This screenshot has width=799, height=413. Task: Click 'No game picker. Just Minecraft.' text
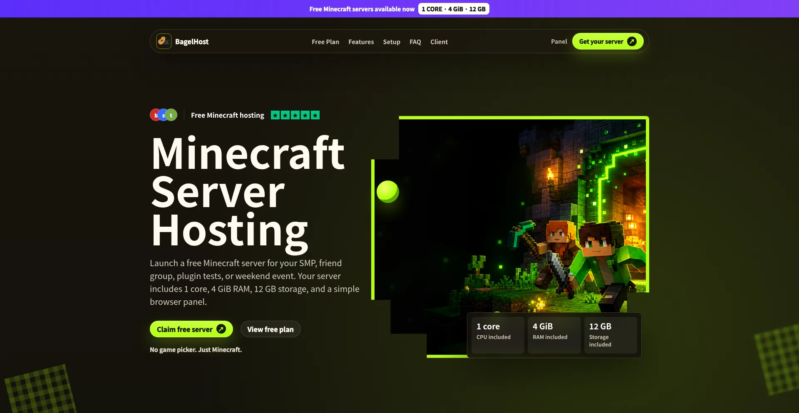pos(196,350)
